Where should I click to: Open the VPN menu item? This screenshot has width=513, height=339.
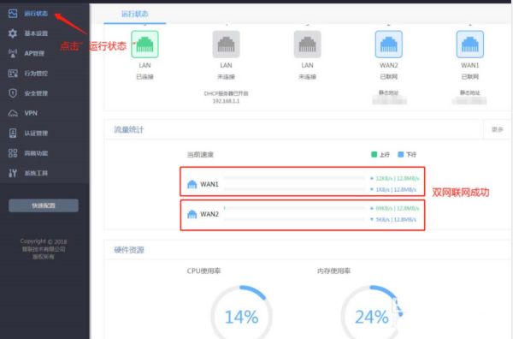tap(31, 113)
